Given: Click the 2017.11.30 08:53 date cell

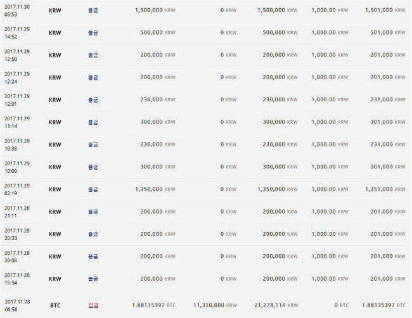Looking at the screenshot, I should coord(17,11).
